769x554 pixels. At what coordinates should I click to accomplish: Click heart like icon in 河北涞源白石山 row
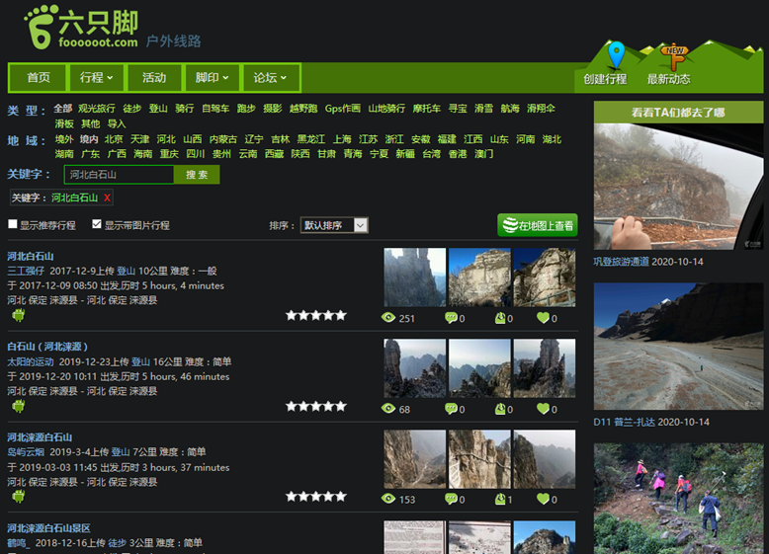(x=543, y=499)
